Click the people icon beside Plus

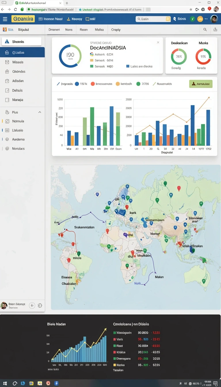[7, 112]
